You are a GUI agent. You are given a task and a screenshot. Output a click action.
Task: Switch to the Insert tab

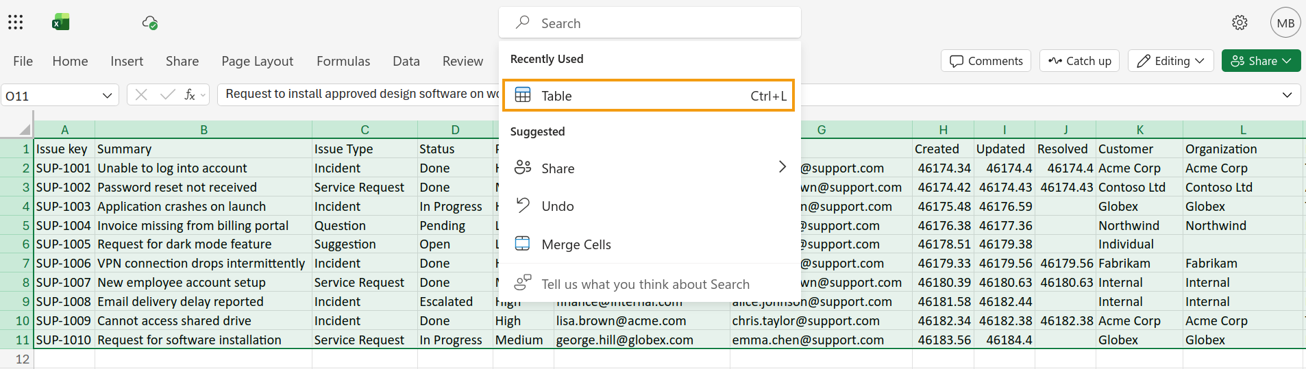point(127,61)
